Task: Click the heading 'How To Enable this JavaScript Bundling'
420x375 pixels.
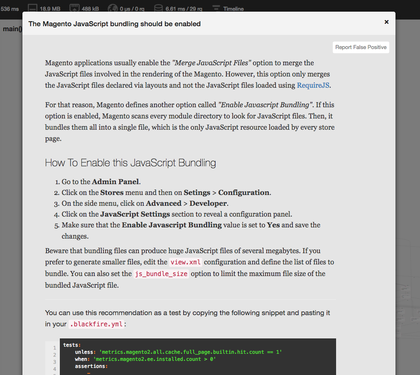Action: pos(130,163)
